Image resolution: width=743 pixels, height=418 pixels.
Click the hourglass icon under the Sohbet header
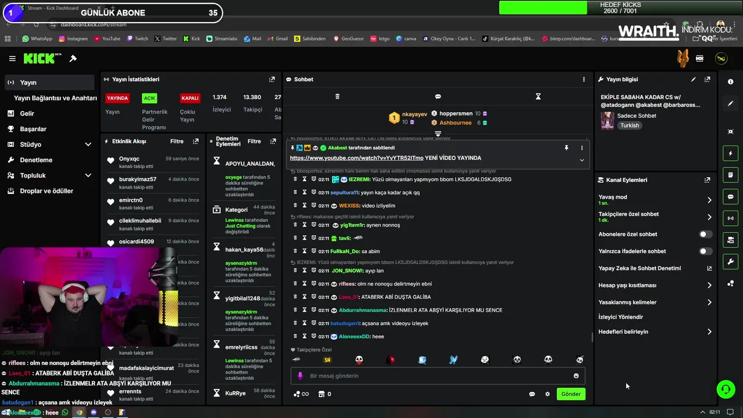pos(538,96)
